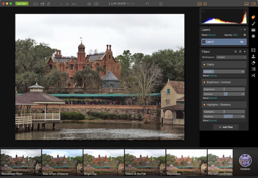The image size is (258, 178).
Task: Toggle Highlights / Shadows filter dot
Action: coord(204,105)
